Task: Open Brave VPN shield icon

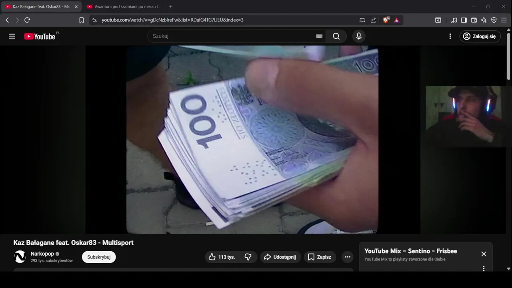Action: coord(494,20)
